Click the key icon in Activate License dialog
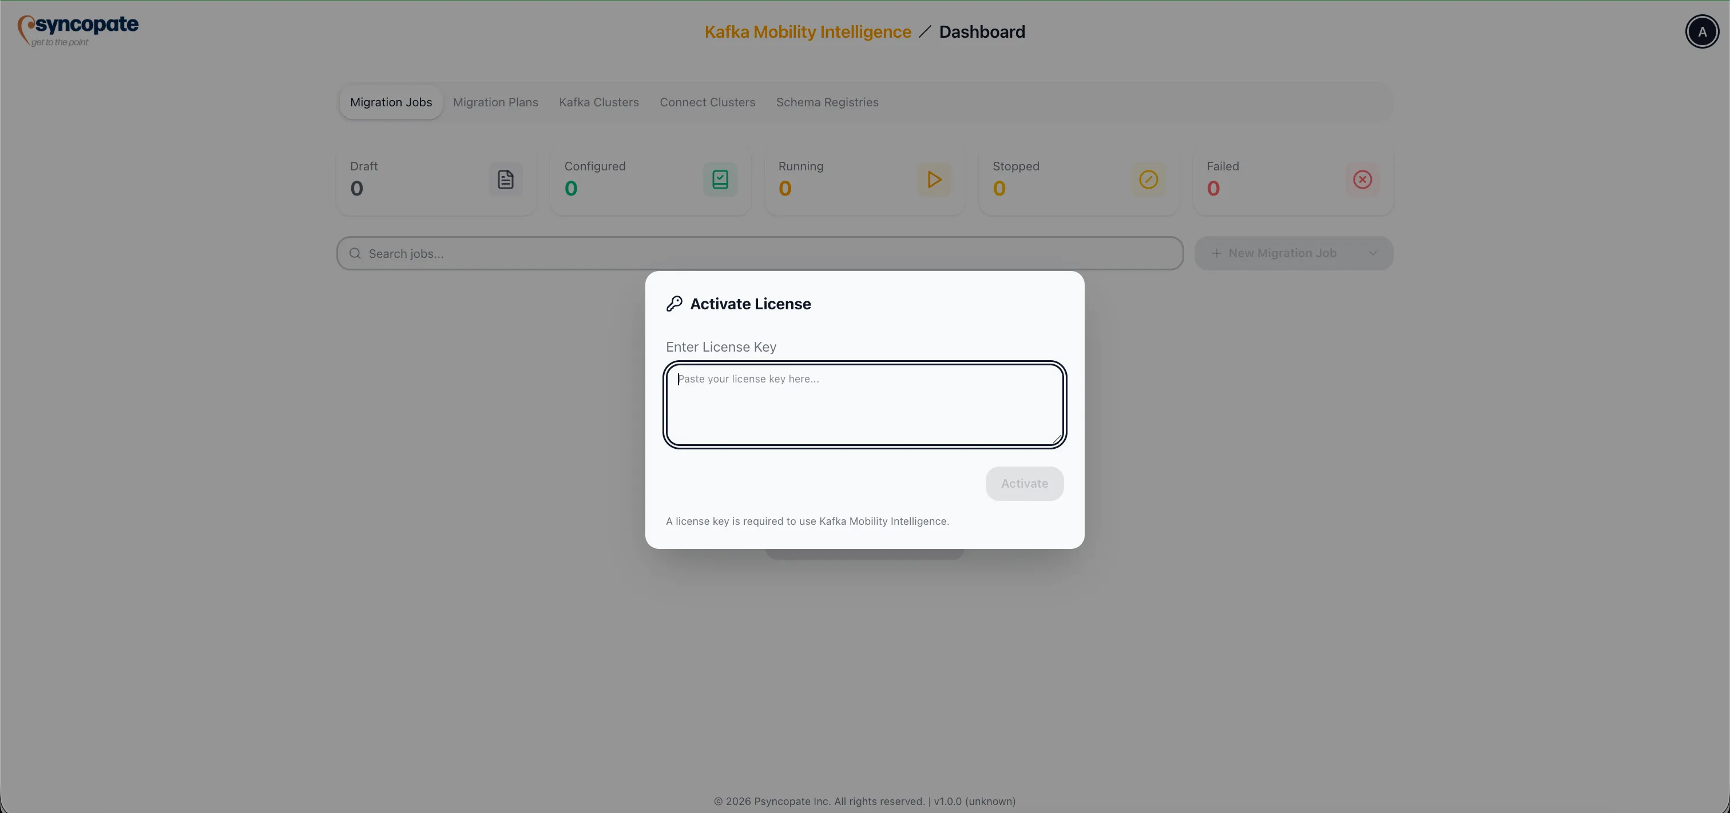Viewport: 1730px width, 813px height. 675,304
